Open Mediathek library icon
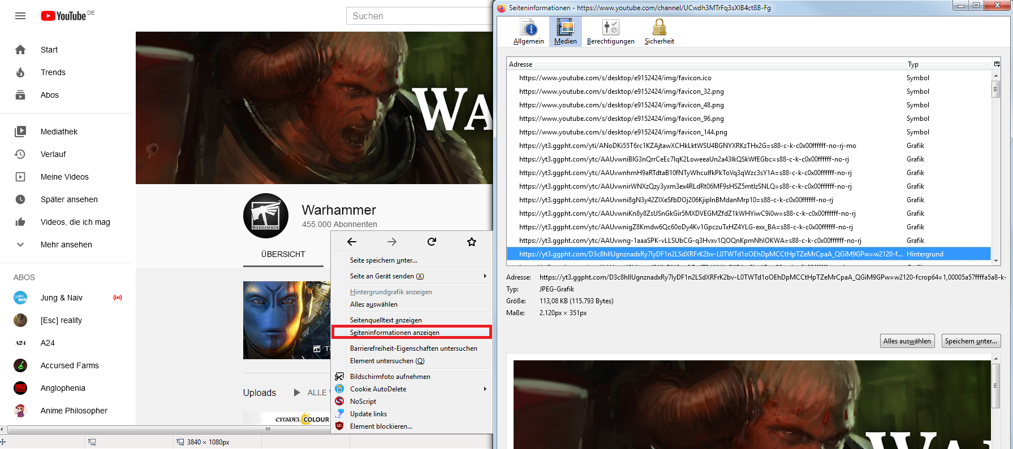Viewport: 1013px width, 449px height. (20, 132)
